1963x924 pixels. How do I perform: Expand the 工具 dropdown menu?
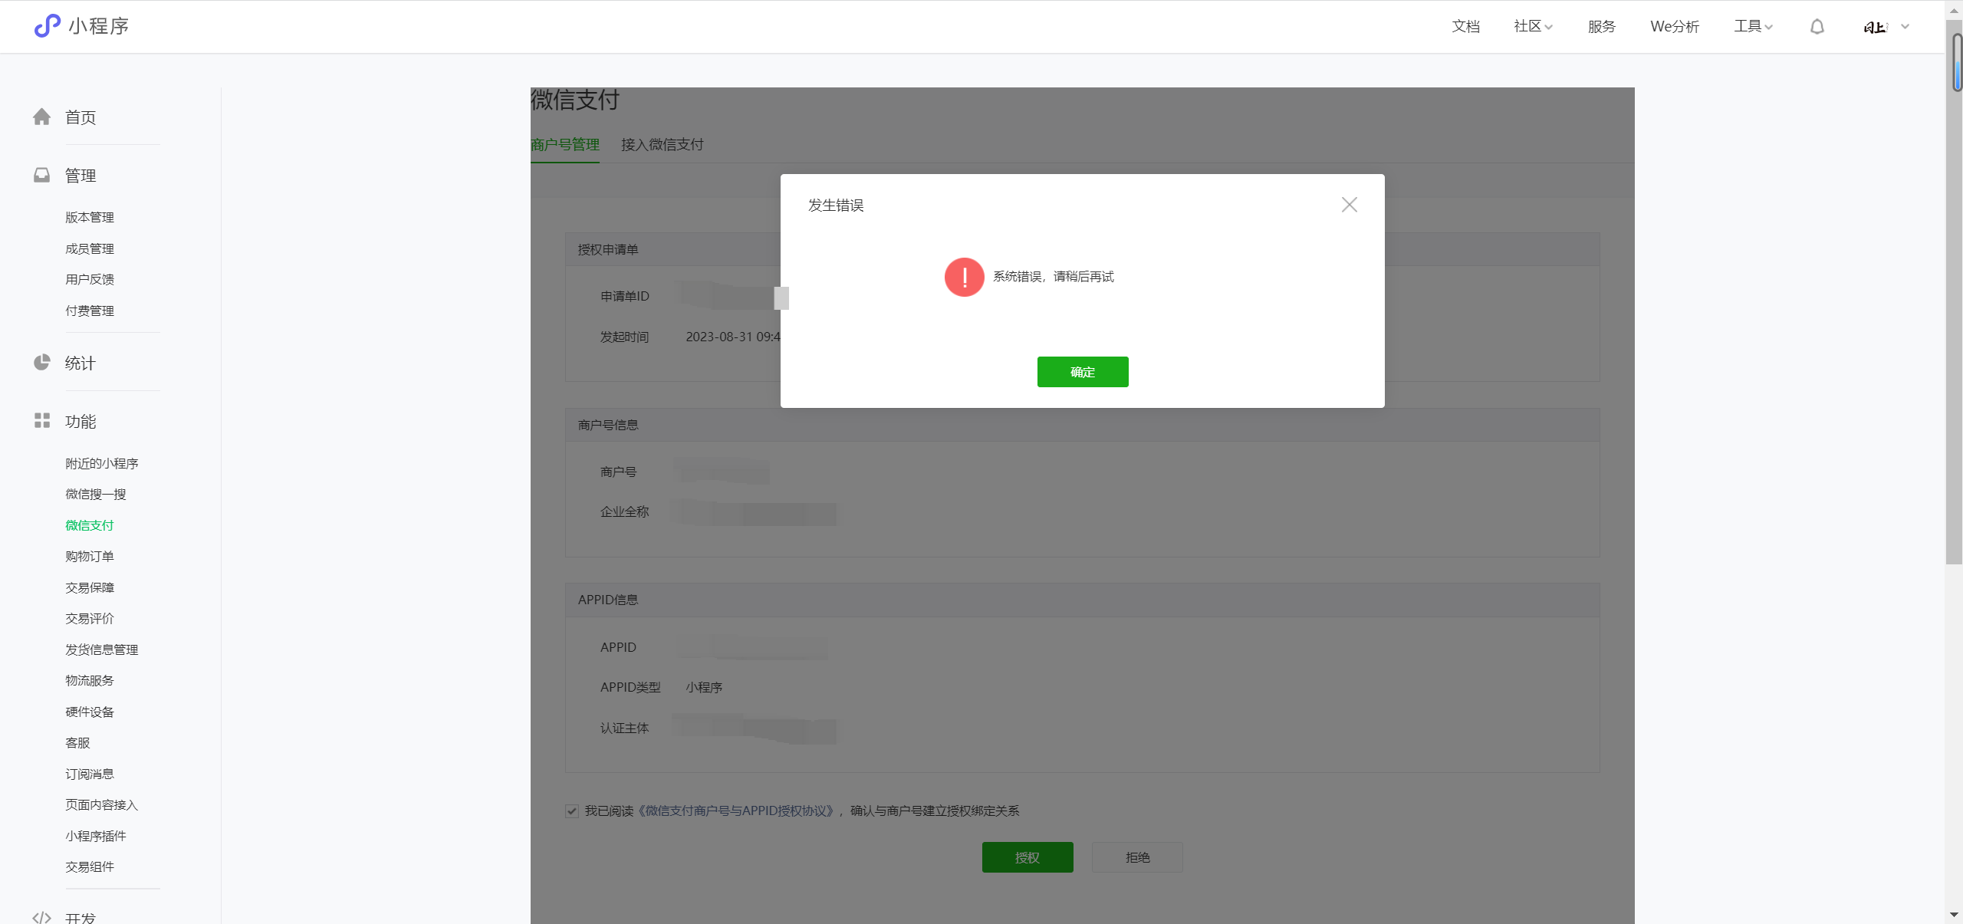(1753, 27)
